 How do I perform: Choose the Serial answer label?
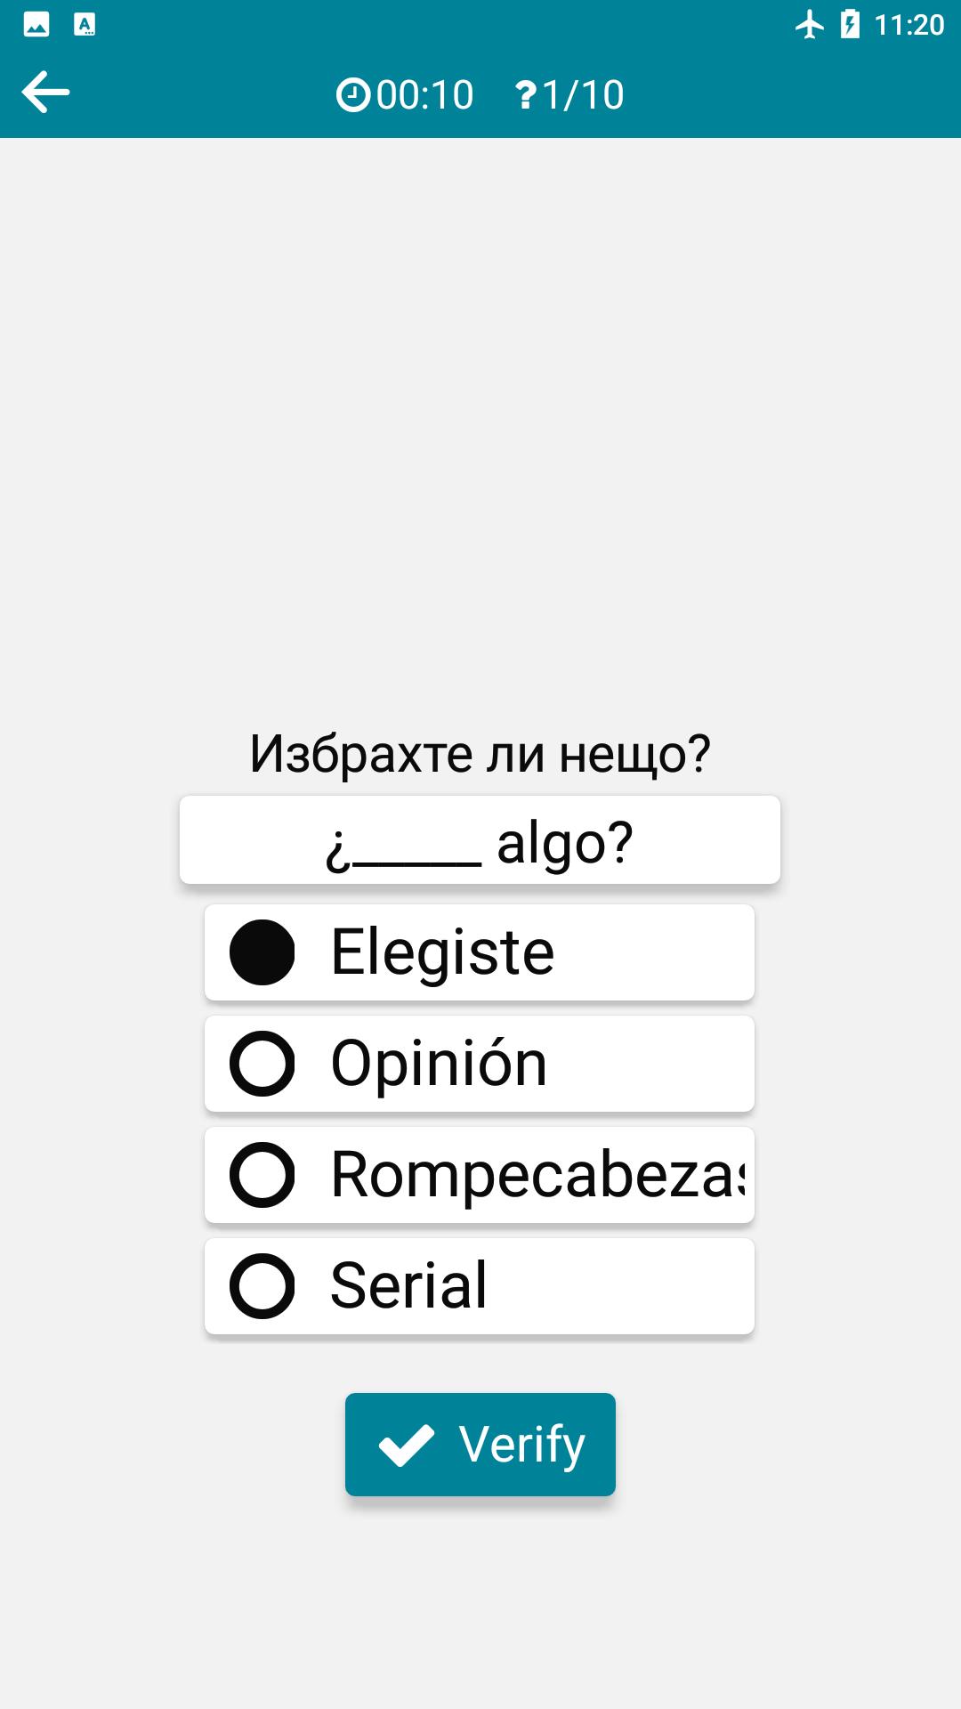(408, 1286)
